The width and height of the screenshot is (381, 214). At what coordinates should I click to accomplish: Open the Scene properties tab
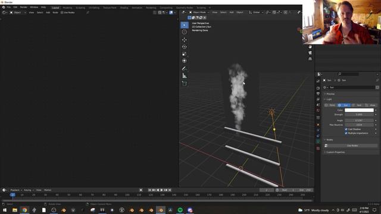coord(318,105)
